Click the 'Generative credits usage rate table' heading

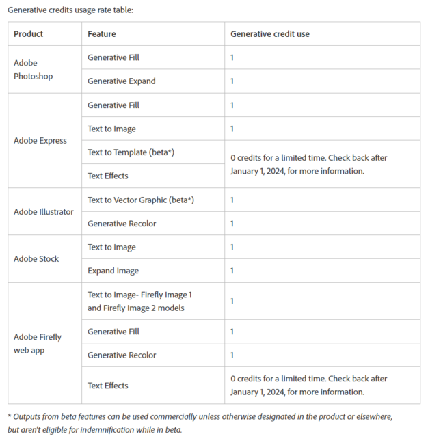tap(71, 10)
